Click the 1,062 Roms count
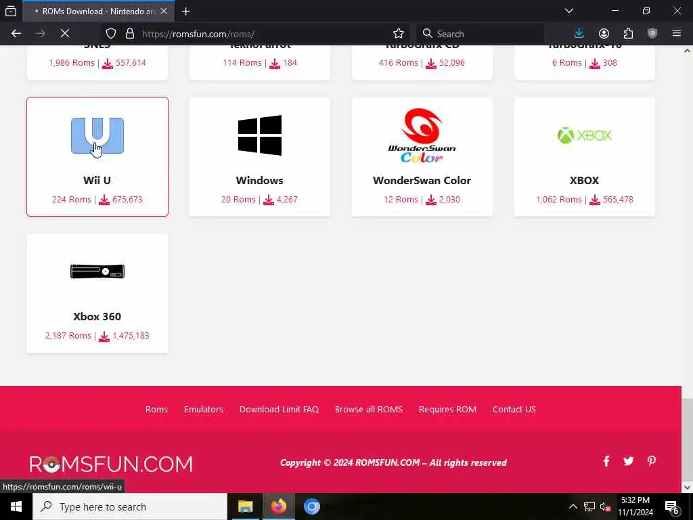This screenshot has height=520, width=693. (x=558, y=200)
